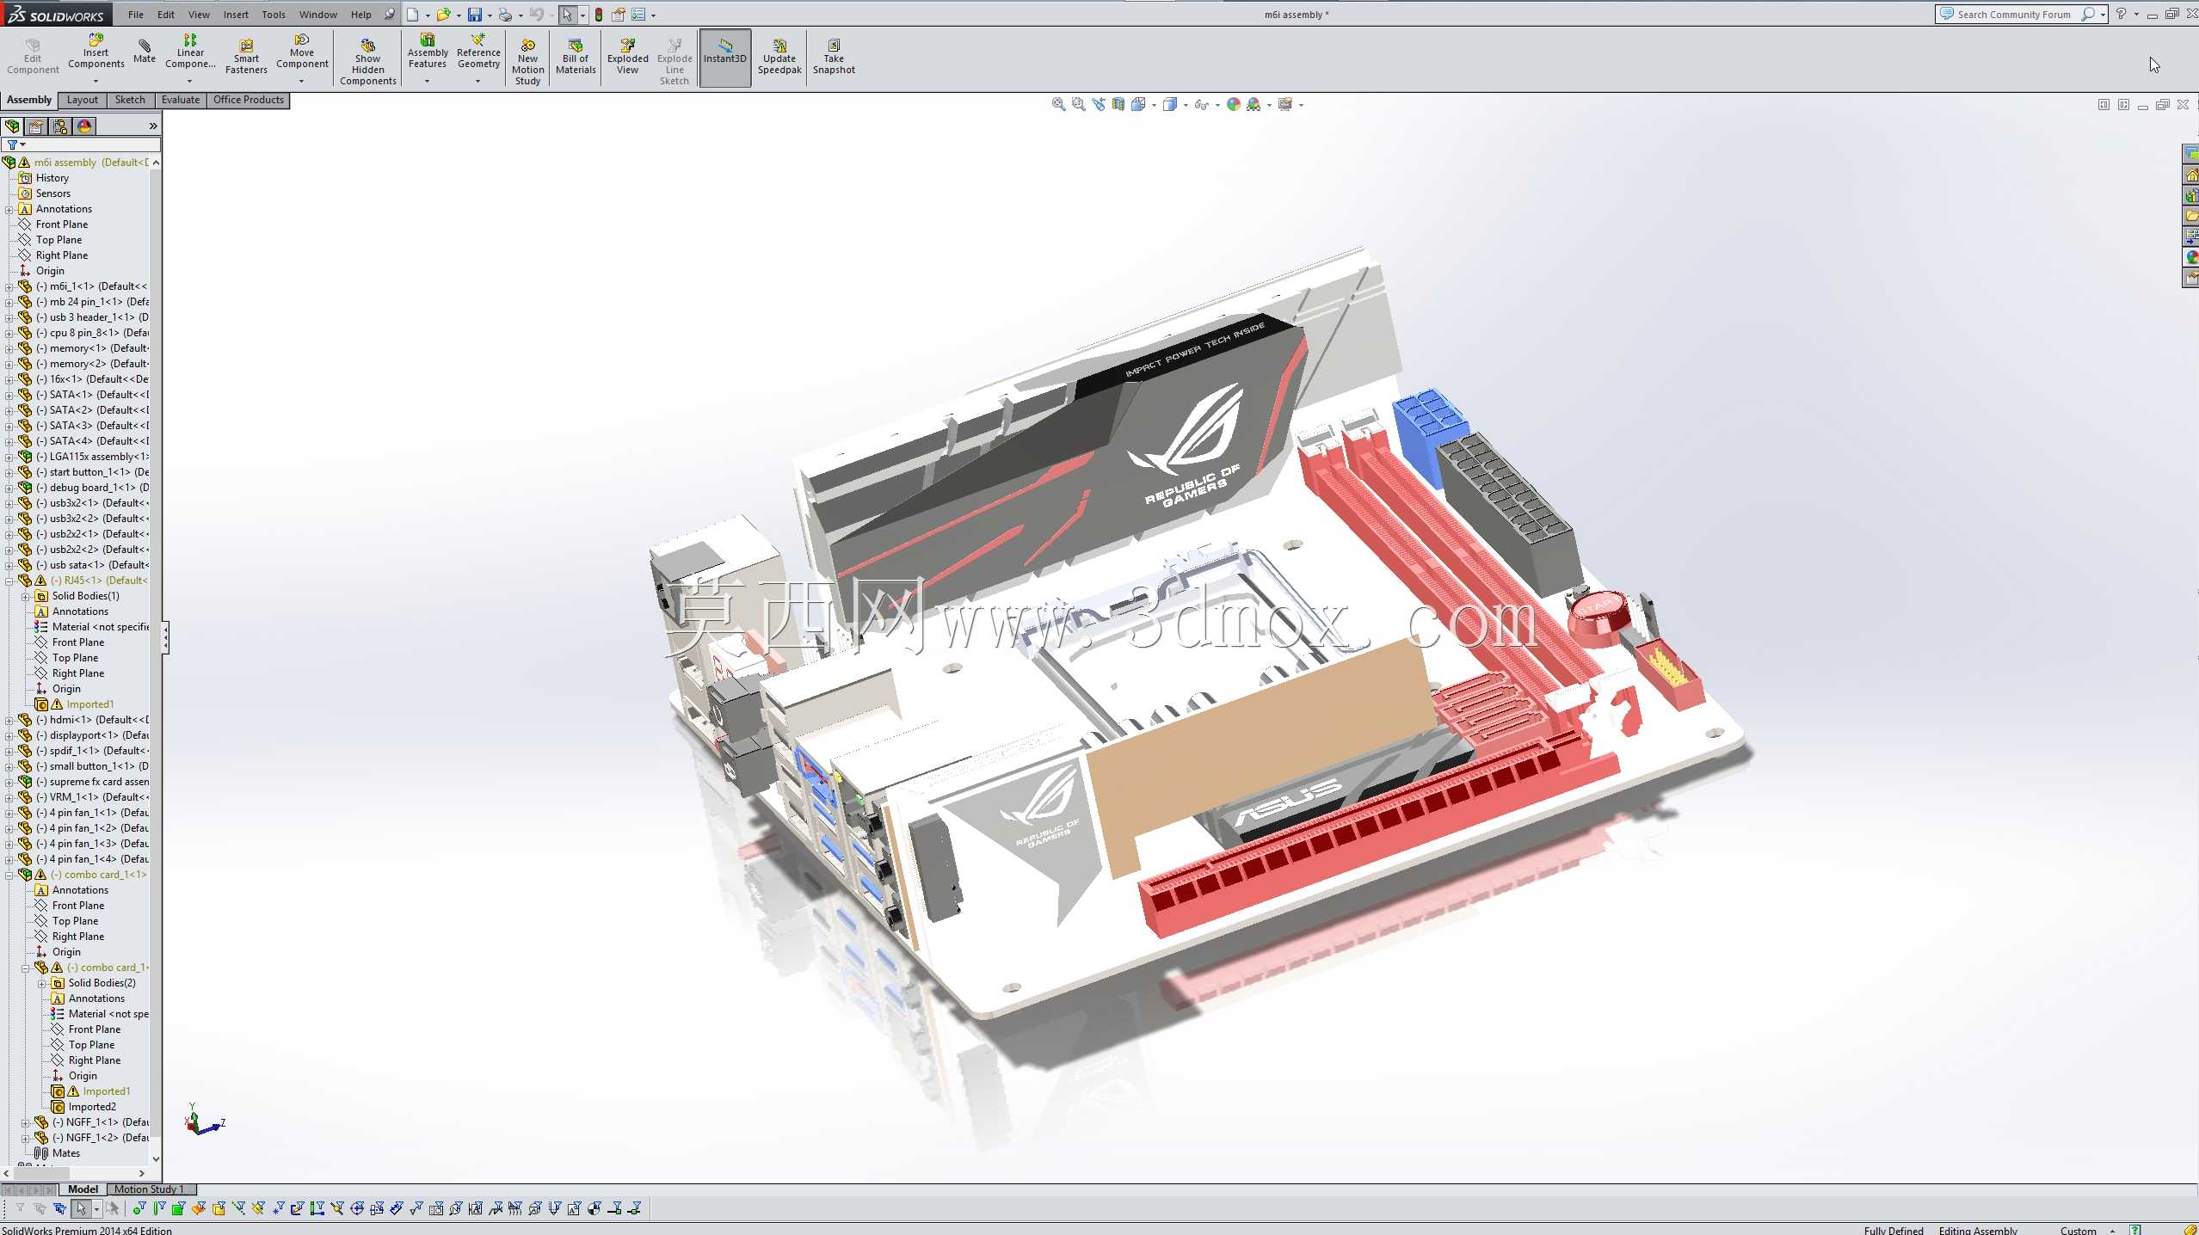
Task: Click the Smart Fasteners button
Action: (246, 58)
